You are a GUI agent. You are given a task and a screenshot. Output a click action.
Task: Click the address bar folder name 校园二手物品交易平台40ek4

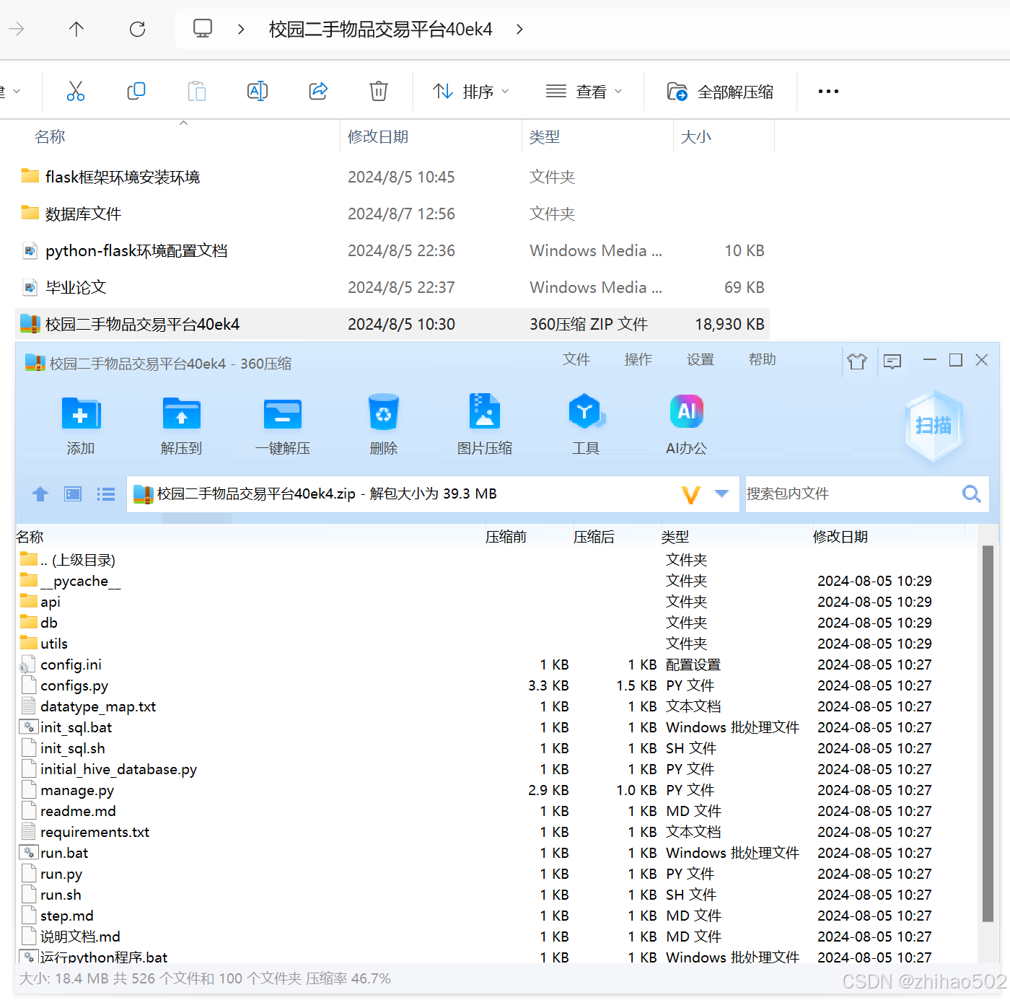point(380,29)
